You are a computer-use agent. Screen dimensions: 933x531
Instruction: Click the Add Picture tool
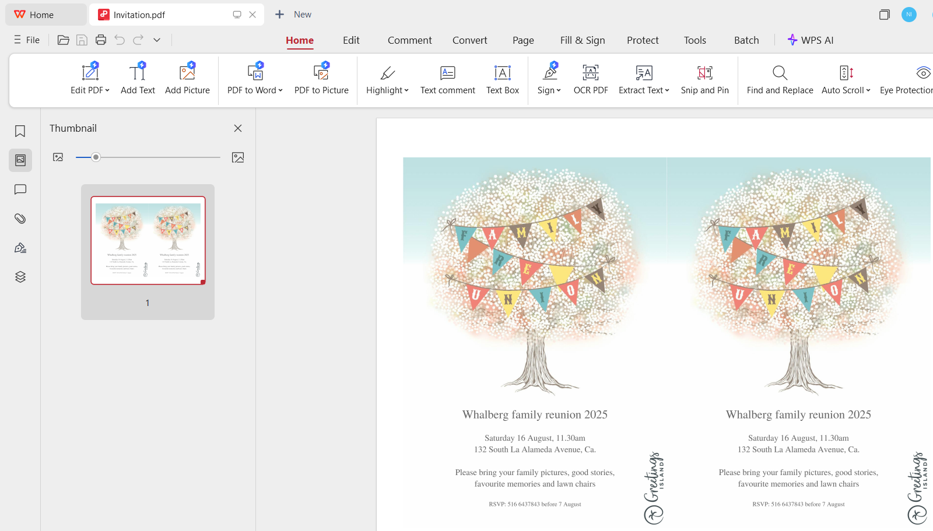coord(187,79)
